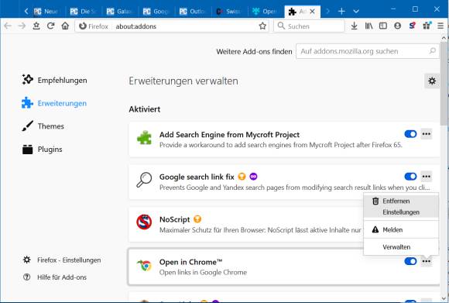Click the orange recommended badge next to NoScript
This screenshot has width=449, height=303.
[197, 219]
